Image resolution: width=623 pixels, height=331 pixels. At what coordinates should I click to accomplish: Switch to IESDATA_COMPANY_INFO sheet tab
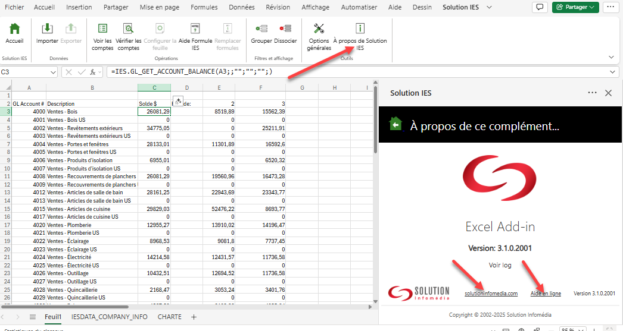click(x=109, y=317)
